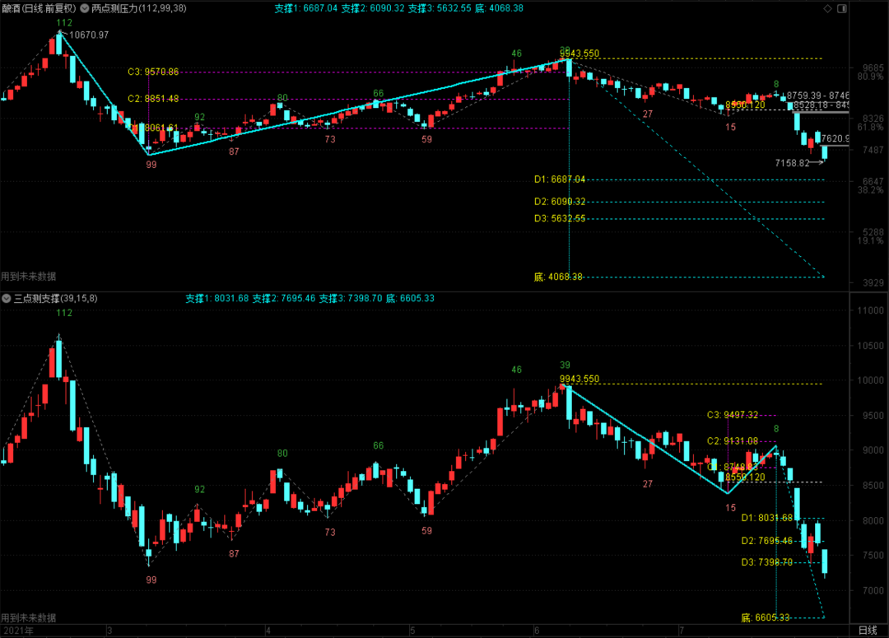This screenshot has height=638, width=889.
Task: Click the 日线 period button at bottom-right
Action: click(x=868, y=630)
